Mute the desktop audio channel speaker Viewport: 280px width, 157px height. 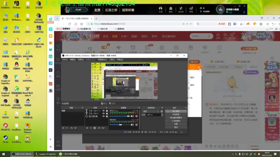(x=132, y=125)
